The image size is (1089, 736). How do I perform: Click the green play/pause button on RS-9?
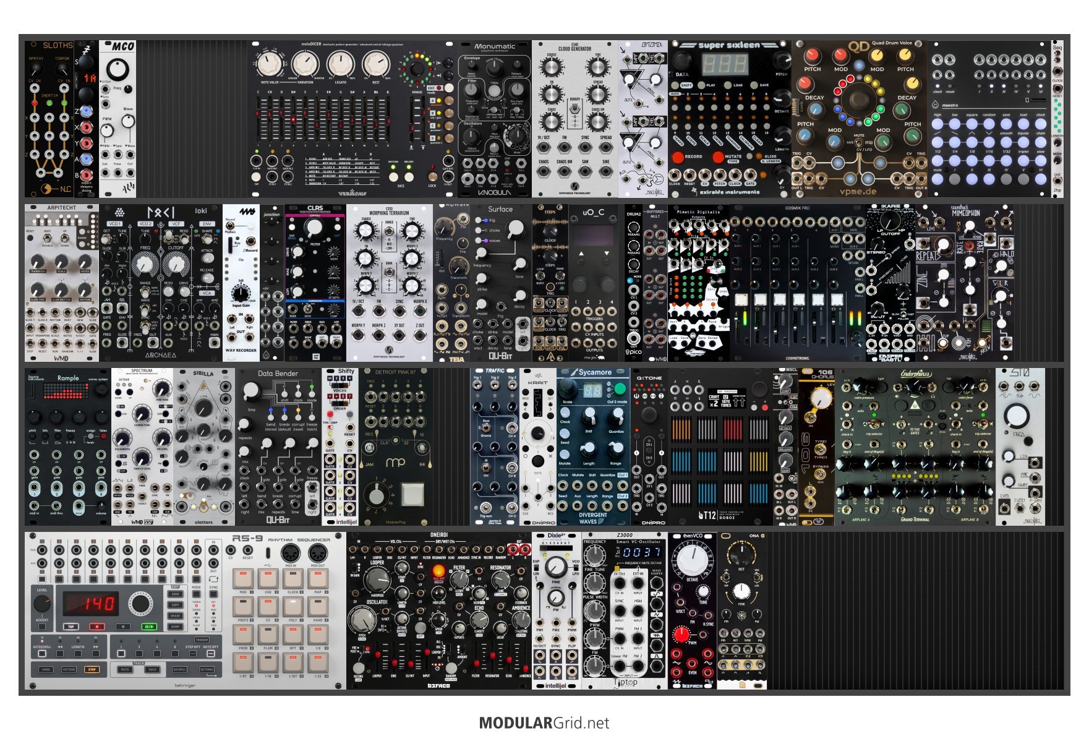(148, 627)
